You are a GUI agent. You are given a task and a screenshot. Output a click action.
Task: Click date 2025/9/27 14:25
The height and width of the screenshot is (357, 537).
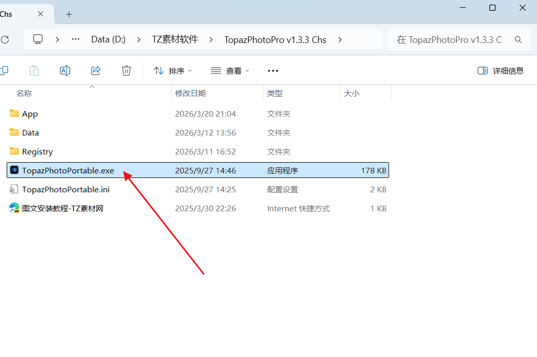pyautogui.click(x=205, y=190)
